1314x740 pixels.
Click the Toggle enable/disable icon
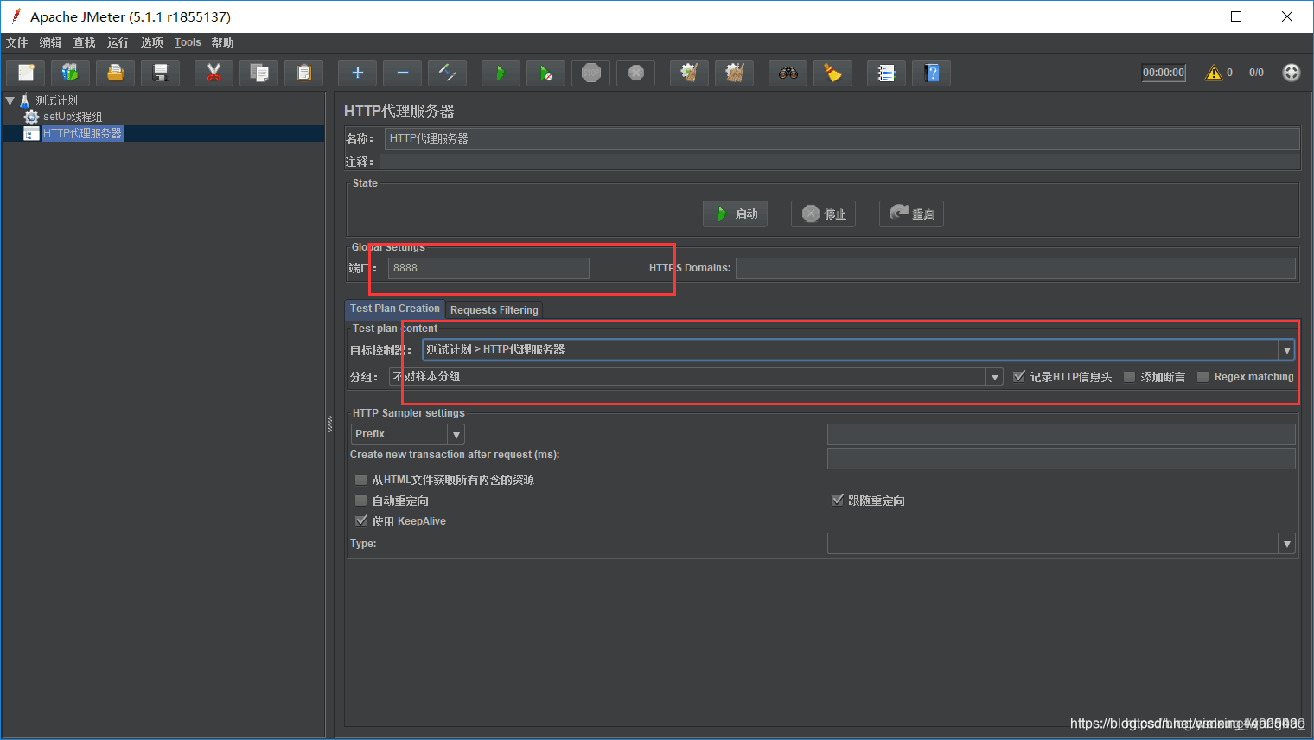coord(447,73)
